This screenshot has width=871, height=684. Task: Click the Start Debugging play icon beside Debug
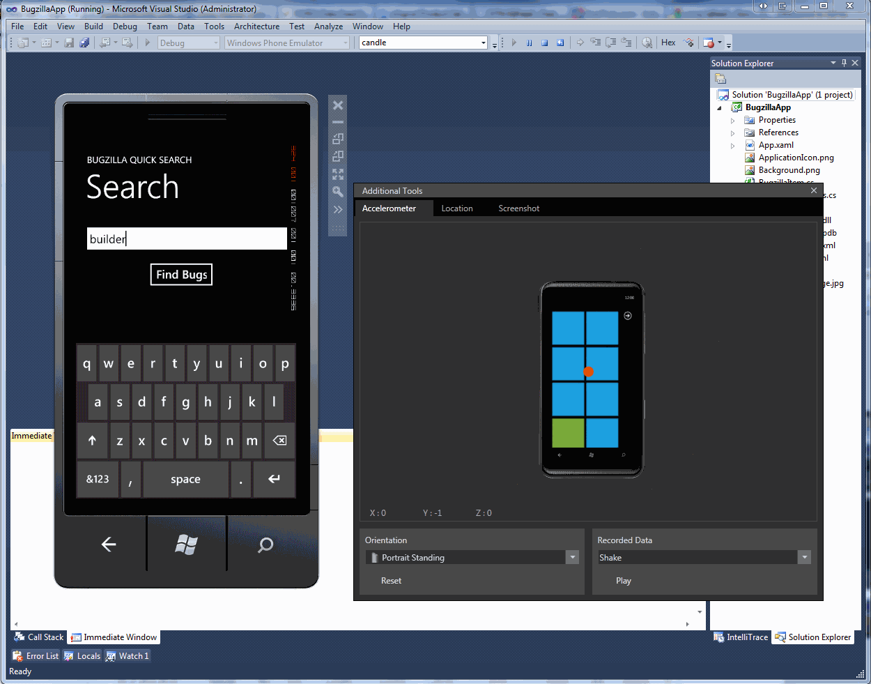(x=147, y=43)
